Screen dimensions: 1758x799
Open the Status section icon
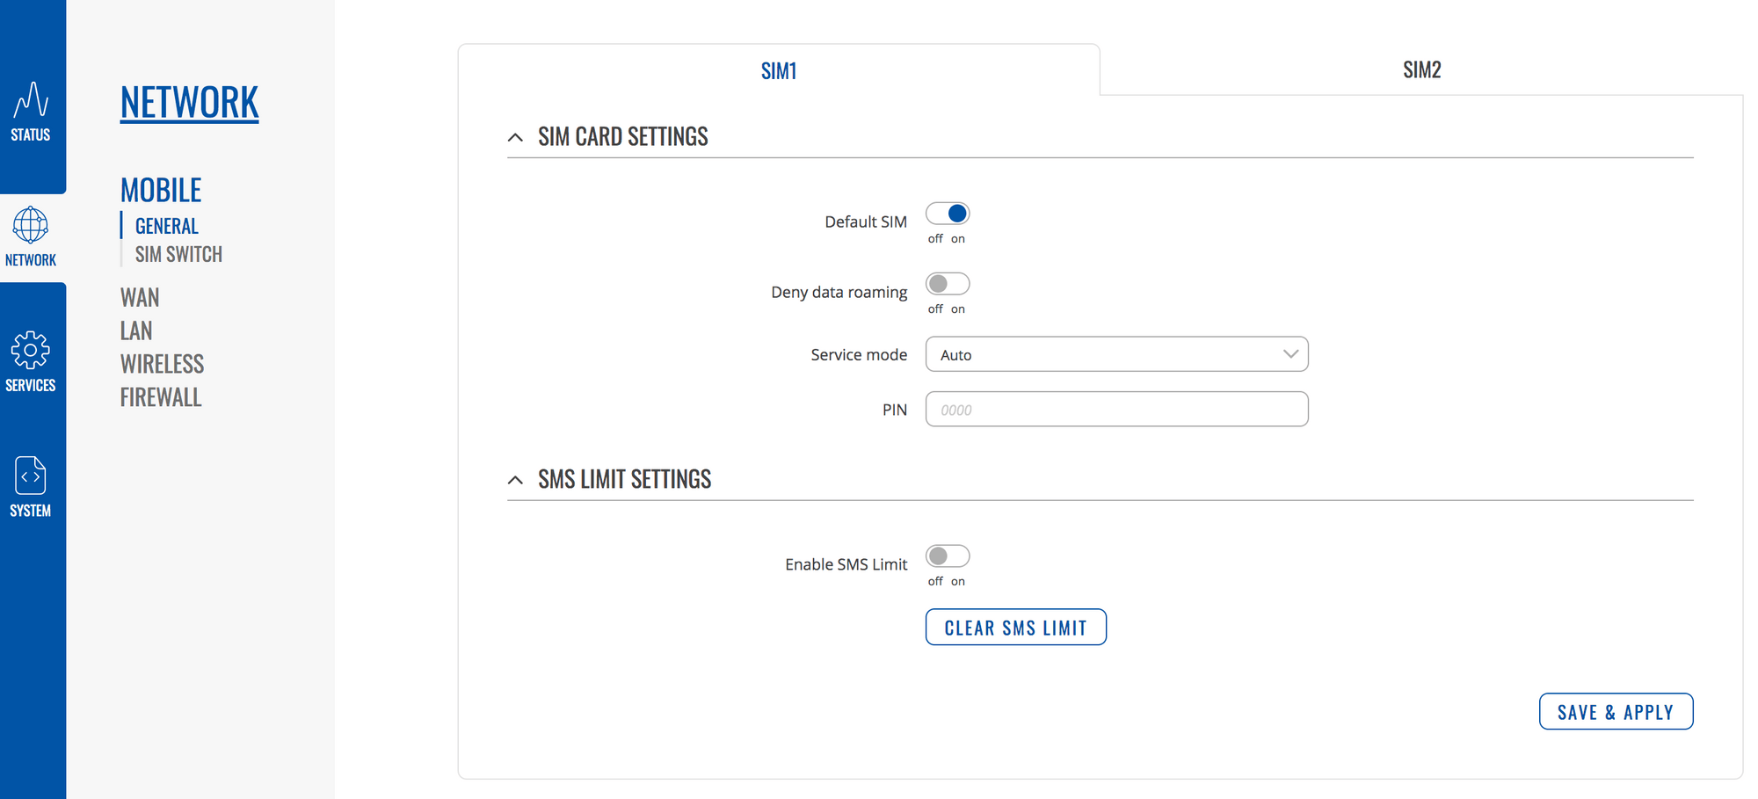pos(31,99)
